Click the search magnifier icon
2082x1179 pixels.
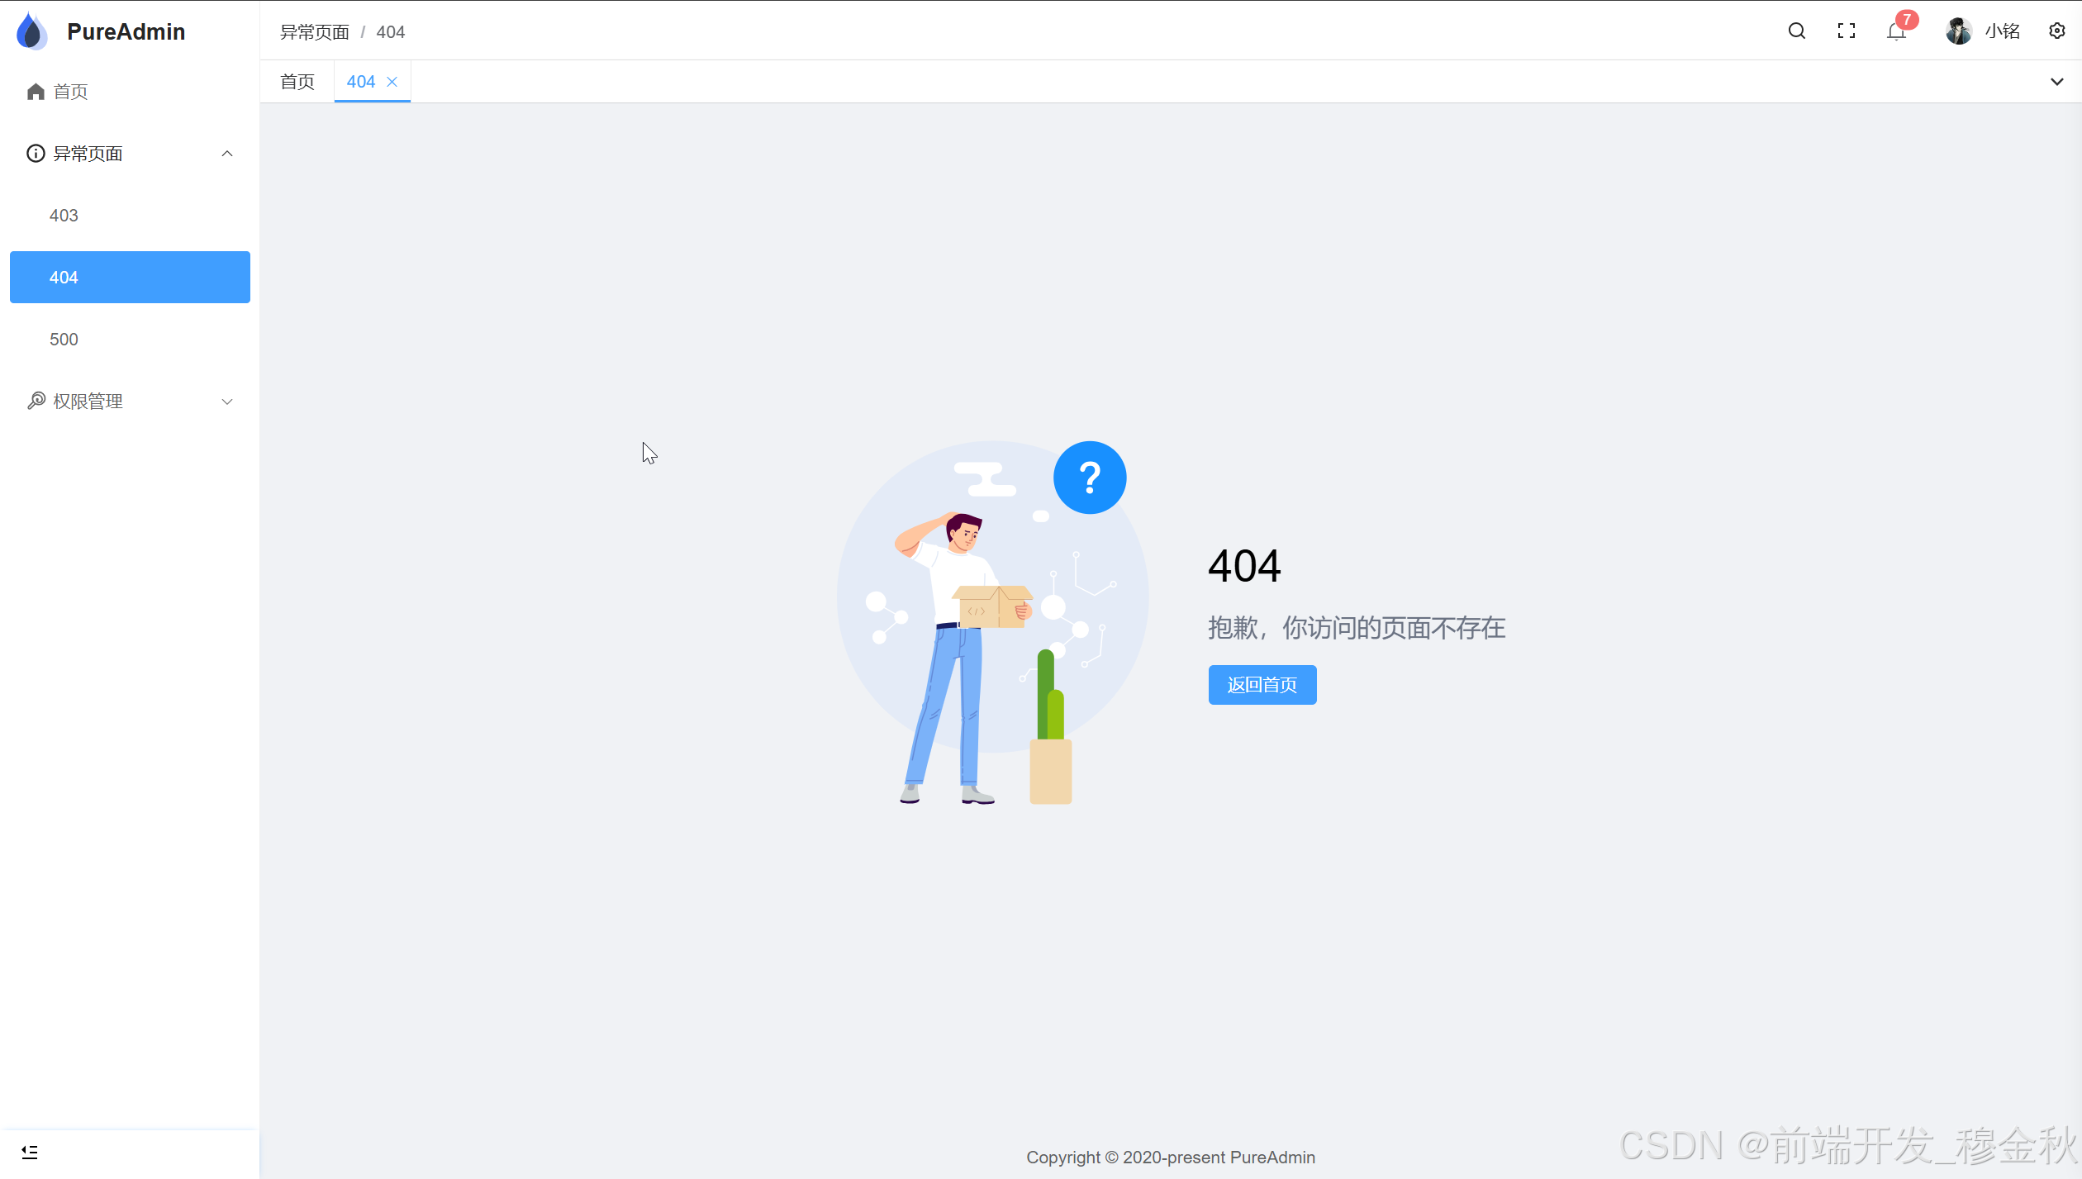[1796, 31]
